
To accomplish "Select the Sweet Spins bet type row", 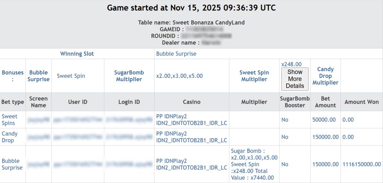I will [10, 120].
